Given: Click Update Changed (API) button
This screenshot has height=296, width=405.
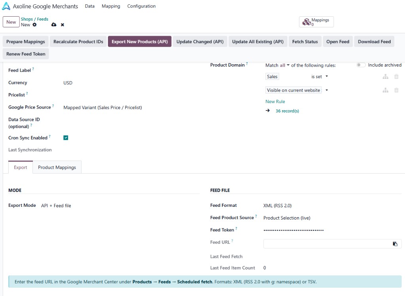Looking at the screenshot, I should point(200,42).
